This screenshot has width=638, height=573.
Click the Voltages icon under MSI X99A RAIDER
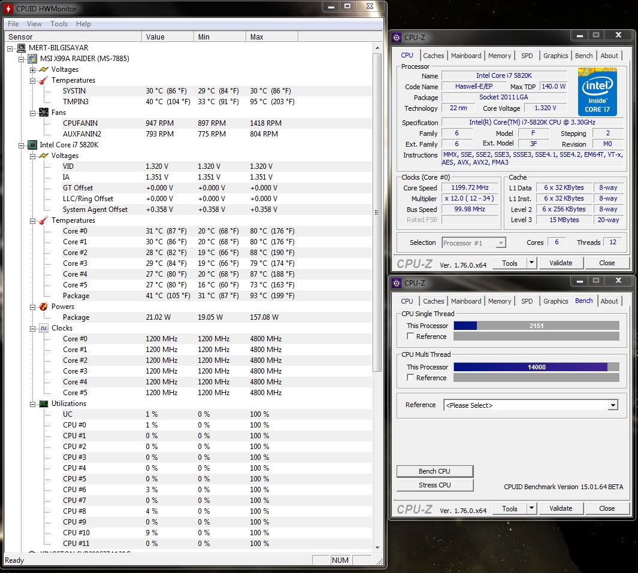click(44, 69)
